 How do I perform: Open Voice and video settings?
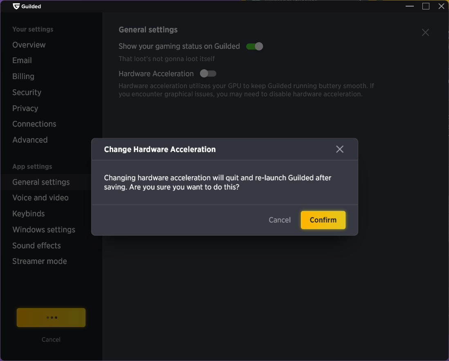pos(40,198)
